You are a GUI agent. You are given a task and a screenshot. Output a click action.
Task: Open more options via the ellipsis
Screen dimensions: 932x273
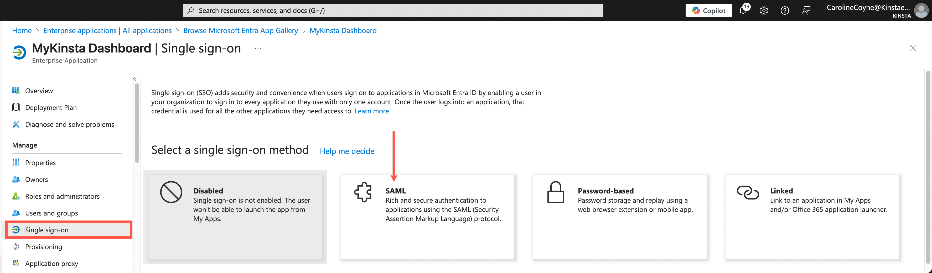pyautogui.click(x=258, y=48)
